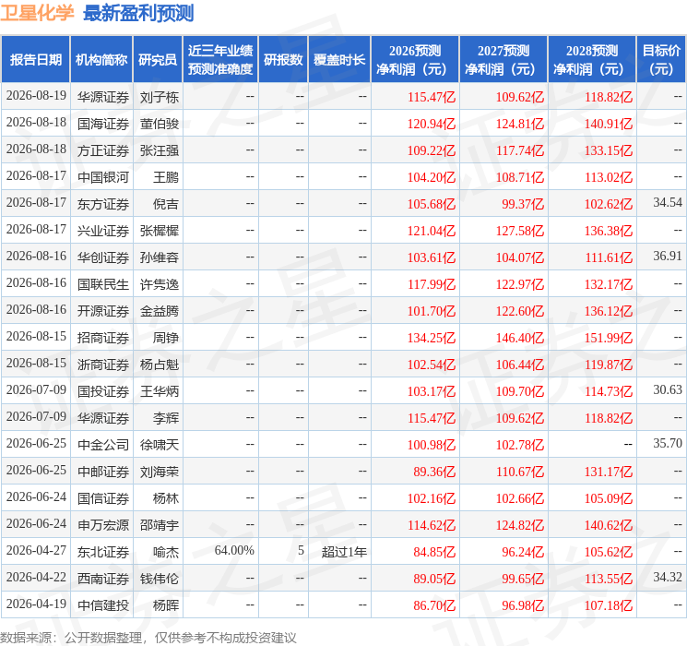Click the 近三年业绩预测准确度 column header
The image size is (687, 646).
[x=220, y=60]
